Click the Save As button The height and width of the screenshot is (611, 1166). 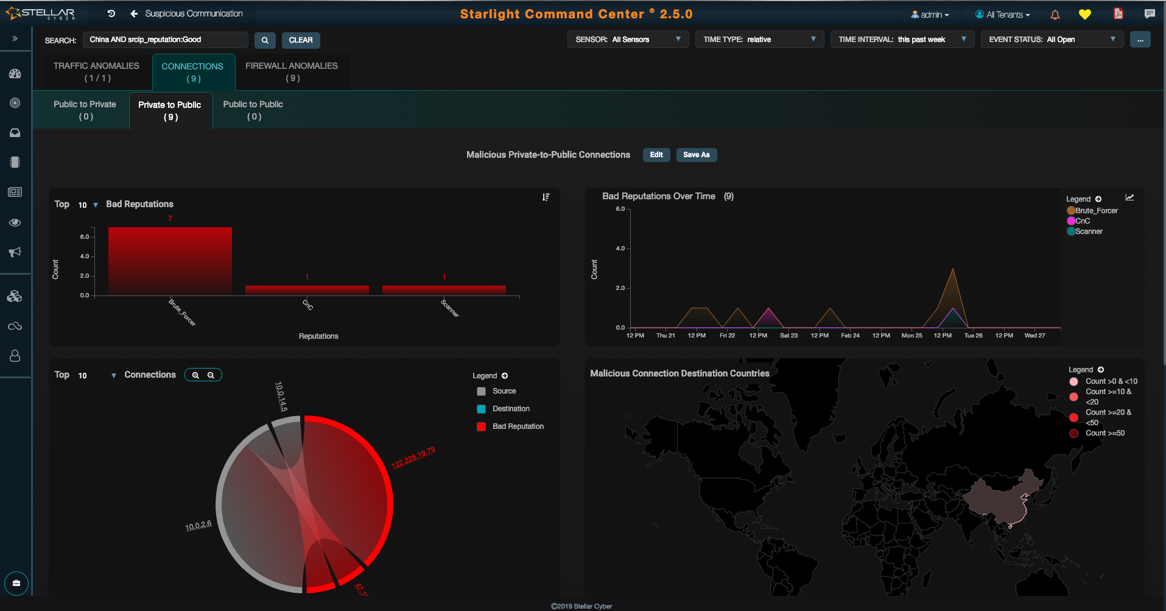(697, 155)
